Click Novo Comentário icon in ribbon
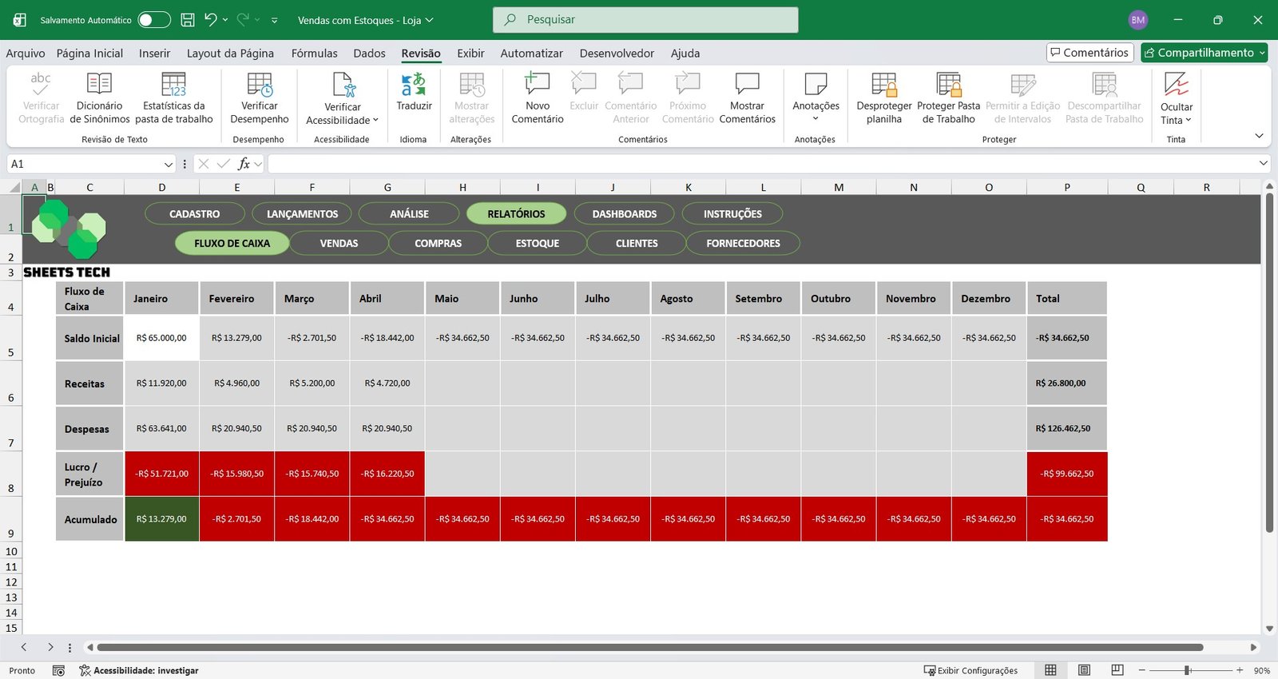Screen dimensions: 1278x679 point(537,85)
